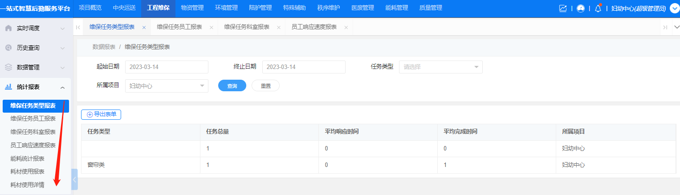Click the 起始日期 date field
The image size is (680, 195).
pyautogui.click(x=167, y=67)
